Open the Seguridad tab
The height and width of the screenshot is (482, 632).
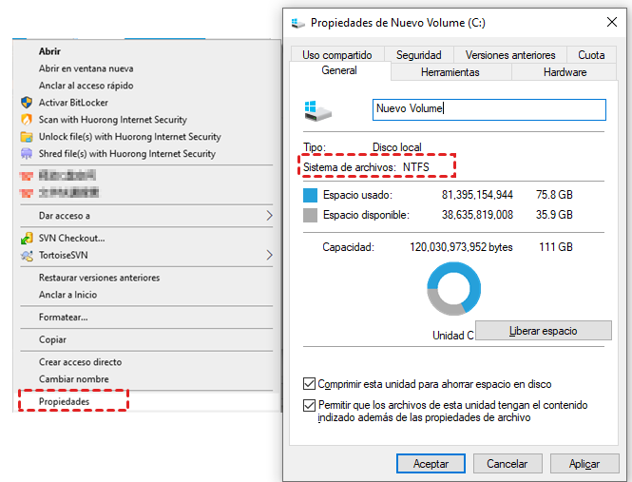(418, 55)
